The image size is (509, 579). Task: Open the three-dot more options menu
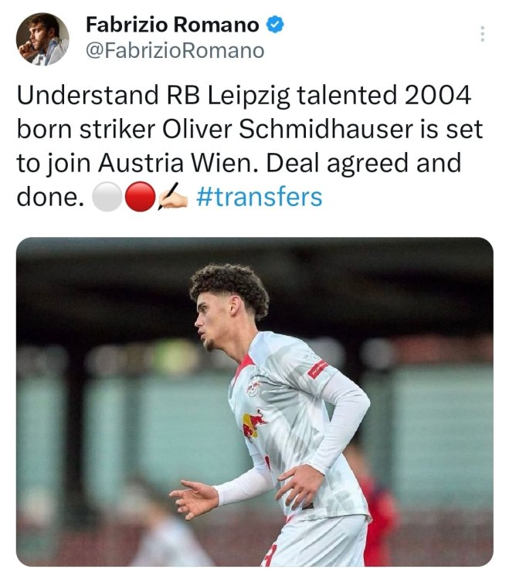click(483, 34)
